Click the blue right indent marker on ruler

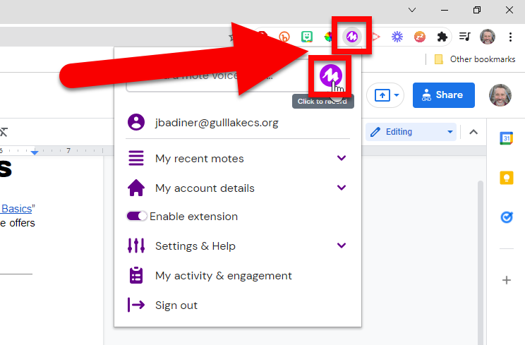pos(35,152)
